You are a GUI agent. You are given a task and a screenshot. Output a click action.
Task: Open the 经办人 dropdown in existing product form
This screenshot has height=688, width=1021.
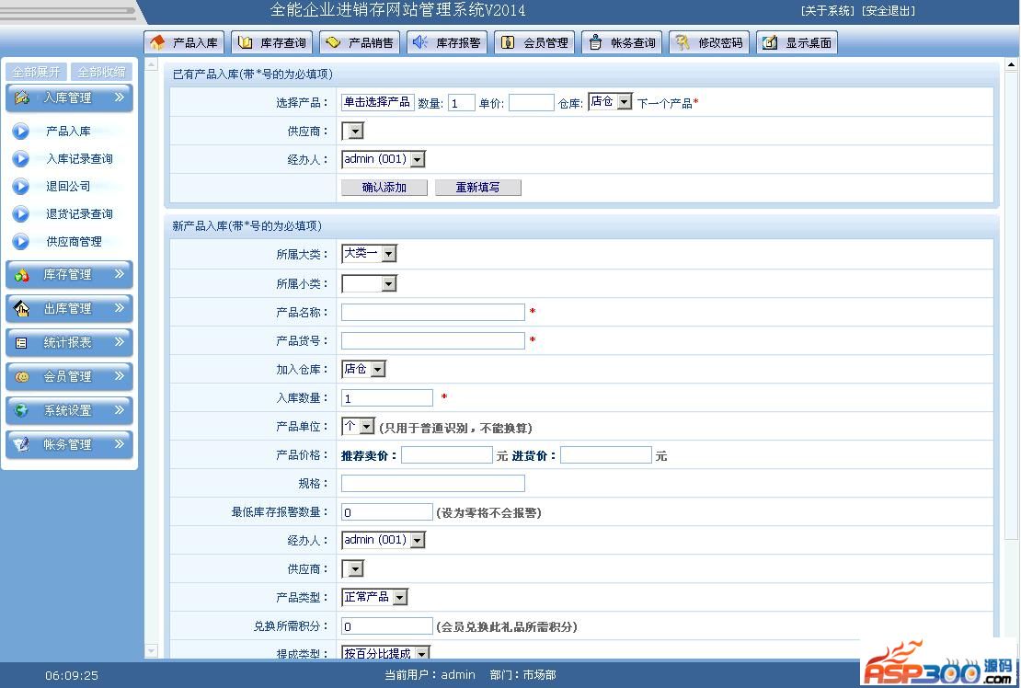click(x=384, y=159)
